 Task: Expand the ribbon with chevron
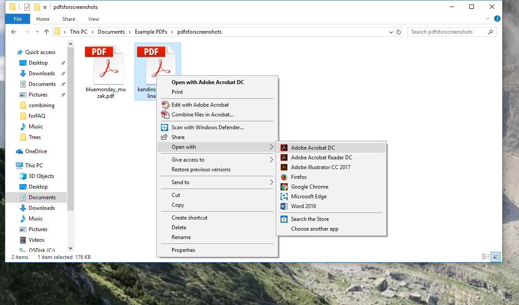pyautogui.click(x=487, y=19)
